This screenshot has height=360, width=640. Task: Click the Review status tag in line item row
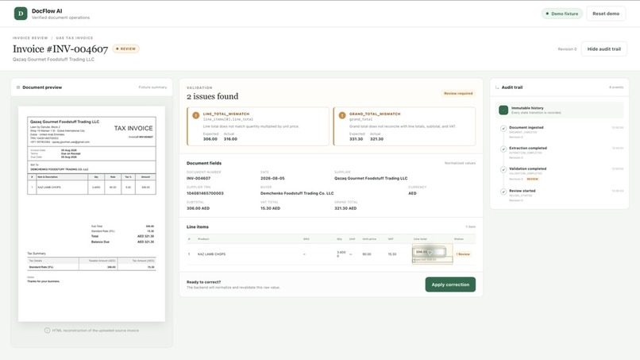(x=463, y=254)
